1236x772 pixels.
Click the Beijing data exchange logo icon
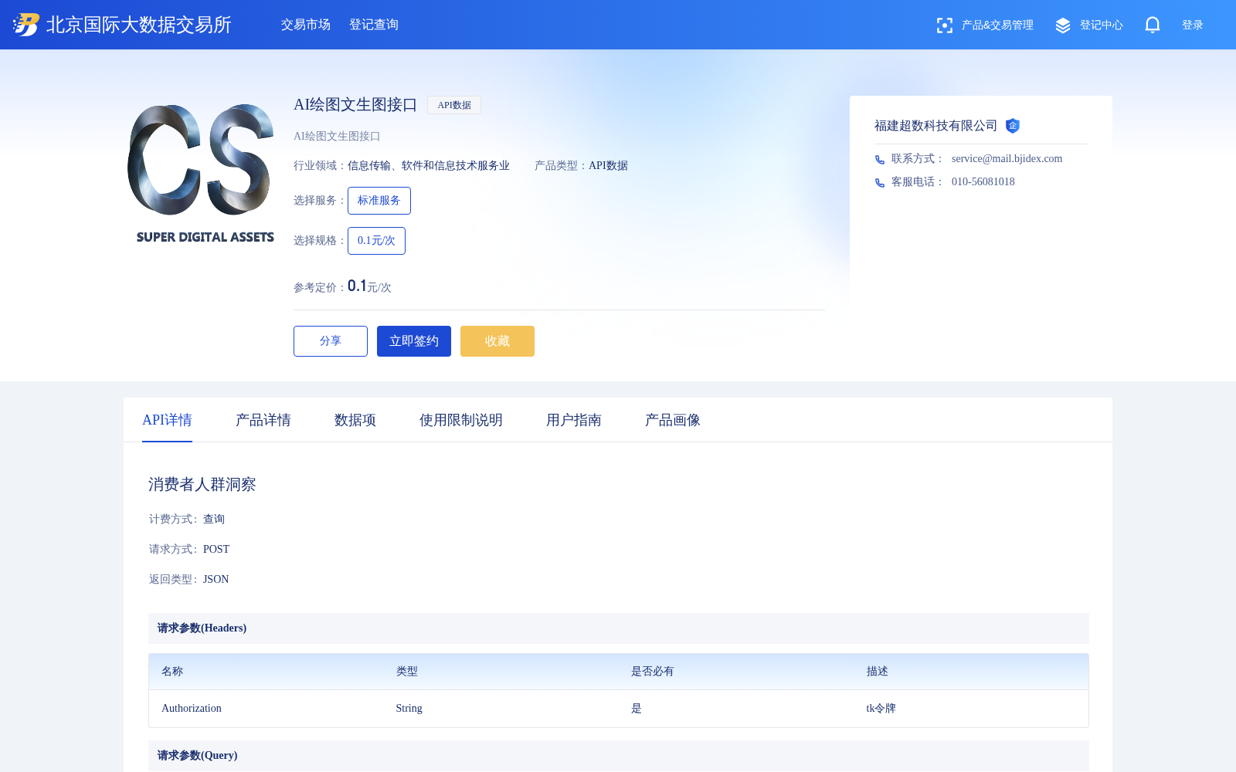click(x=26, y=25)
